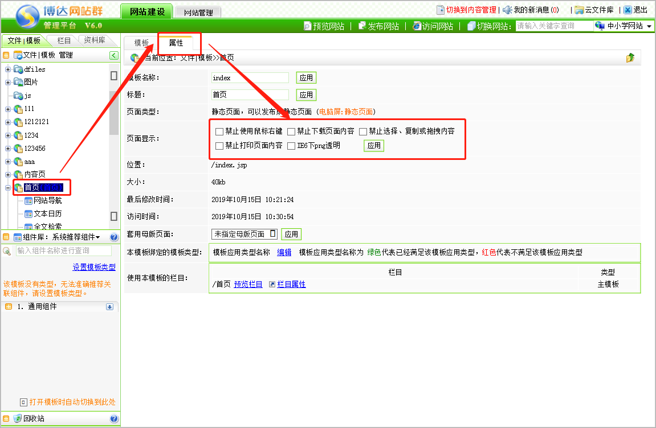Screen dimensions: 656x428
Task: Click the component library help icon
Action: [113, 237]
